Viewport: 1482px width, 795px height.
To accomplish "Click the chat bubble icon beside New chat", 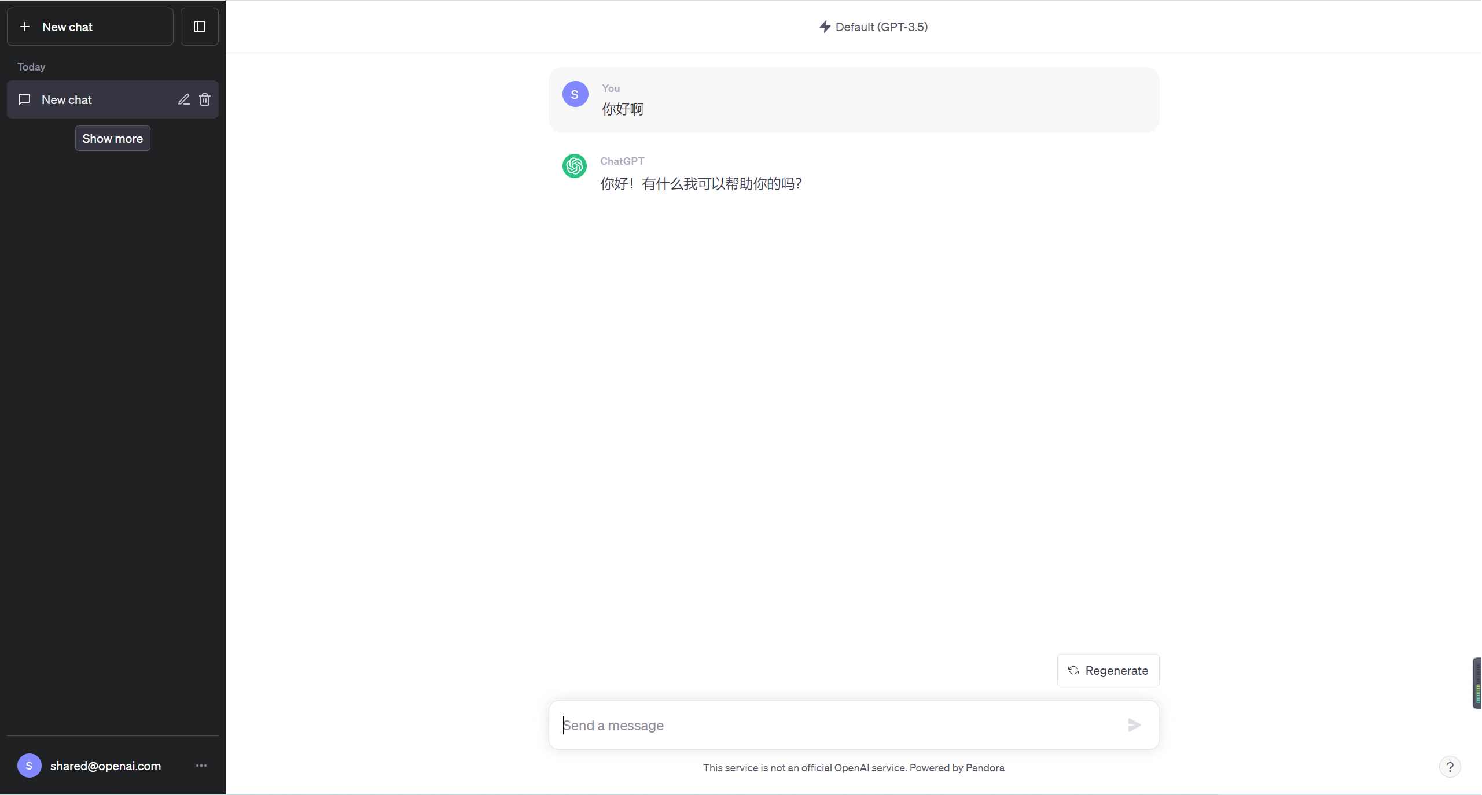I will tap(24, 99).
